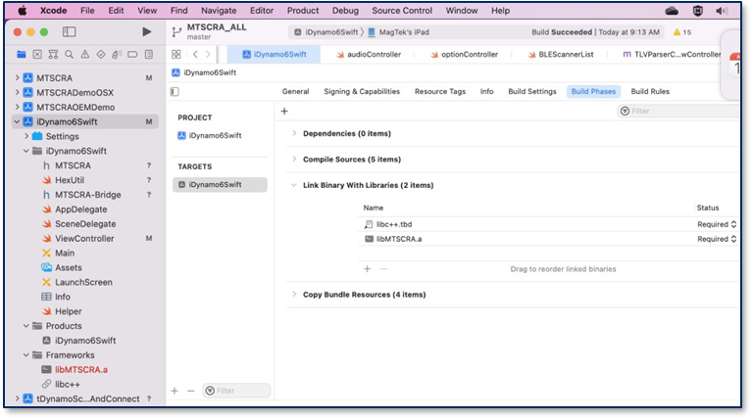Expand the Settings folder

tap(26, 136)
